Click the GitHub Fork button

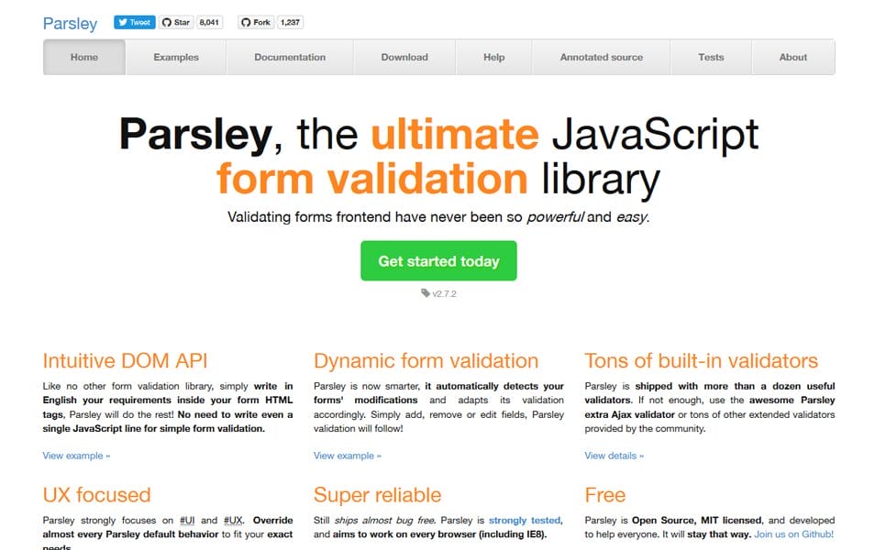(255, 22)
